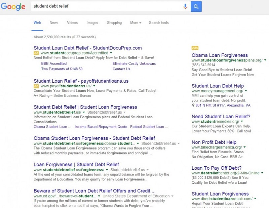Open Beware of Student Loan Debt Relief result
Viewport: 269px width, 208px height.
tap(94, 191)
